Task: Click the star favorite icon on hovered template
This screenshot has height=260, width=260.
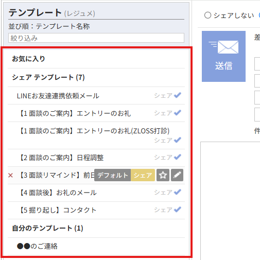Action: tap(163, 175)
